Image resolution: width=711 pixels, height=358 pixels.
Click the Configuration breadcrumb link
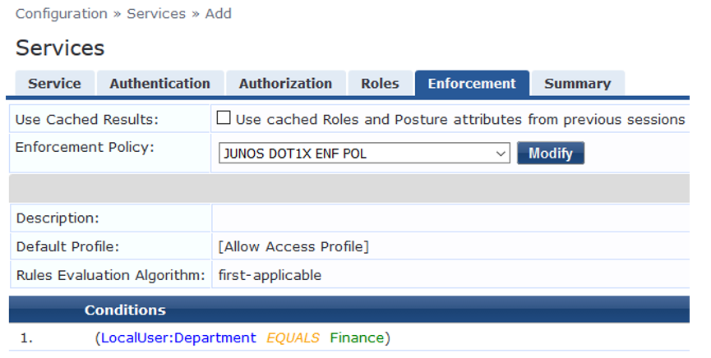[x=62, y=14]
